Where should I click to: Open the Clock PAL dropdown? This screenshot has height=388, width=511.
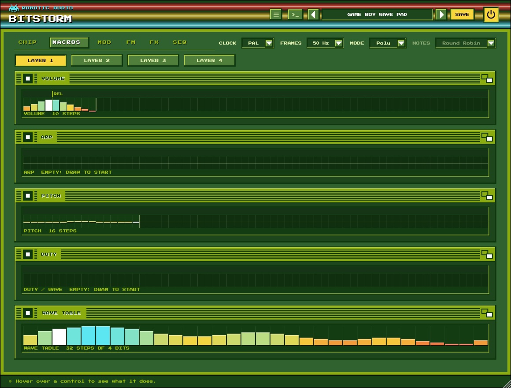click(x=257, y=43)
